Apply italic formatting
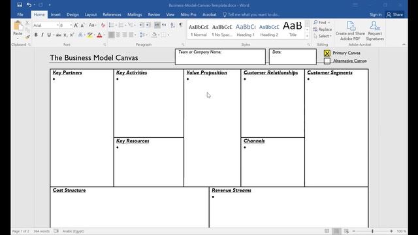418x235 pixels. 42,35
